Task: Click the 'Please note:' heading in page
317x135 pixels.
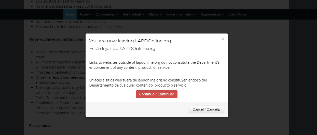Action: click(40, 126)
